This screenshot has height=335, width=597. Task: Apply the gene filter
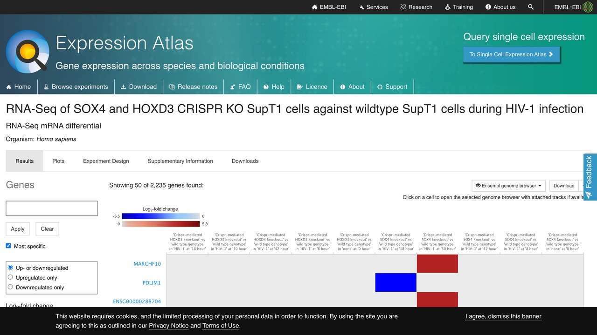click(18, 229)
